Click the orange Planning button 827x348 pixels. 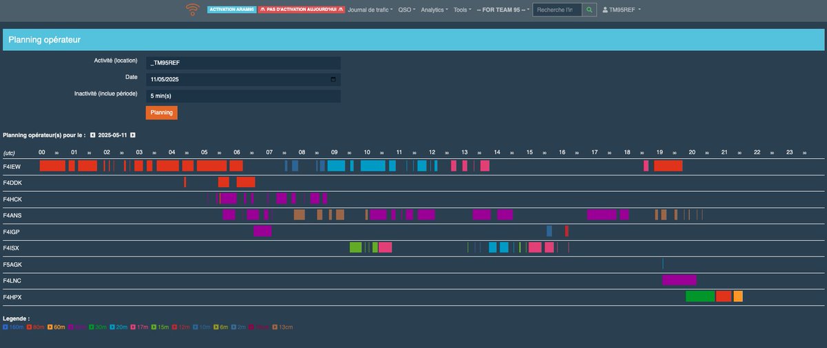click(161, 112)
